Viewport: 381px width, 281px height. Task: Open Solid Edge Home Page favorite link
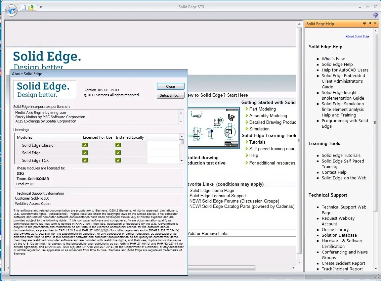(212, 191)
